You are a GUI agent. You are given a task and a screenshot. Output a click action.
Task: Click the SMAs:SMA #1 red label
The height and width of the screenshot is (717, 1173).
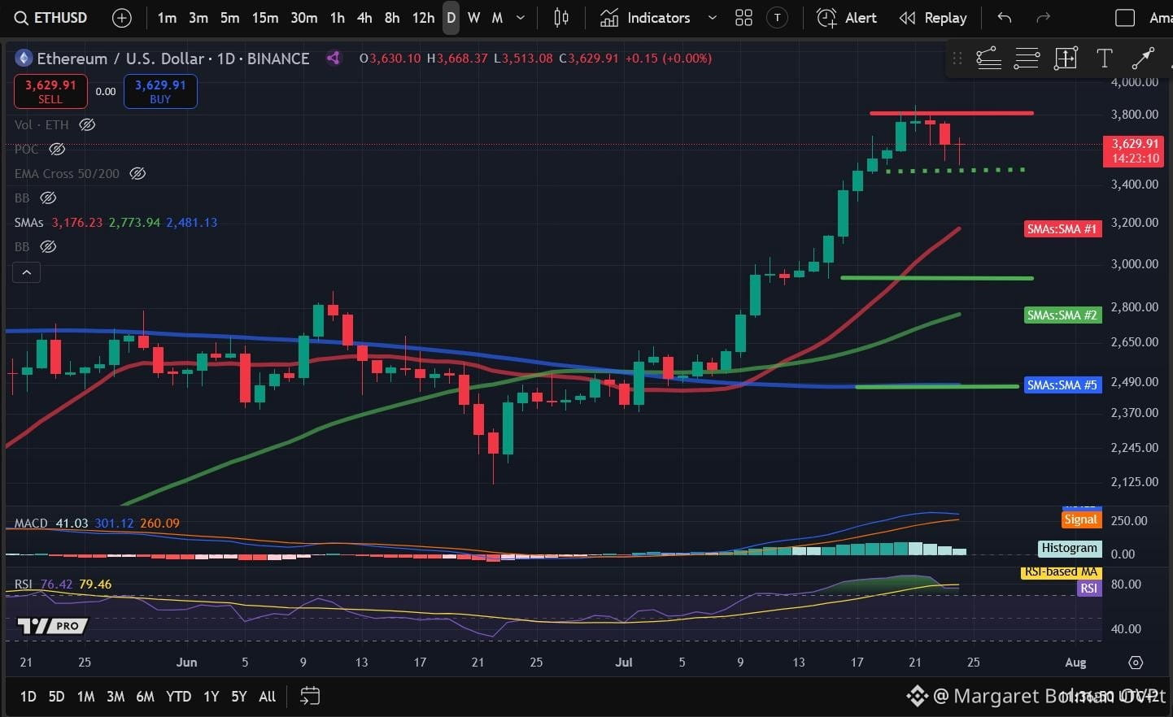pyautogui.click(x=1062, y=228)
